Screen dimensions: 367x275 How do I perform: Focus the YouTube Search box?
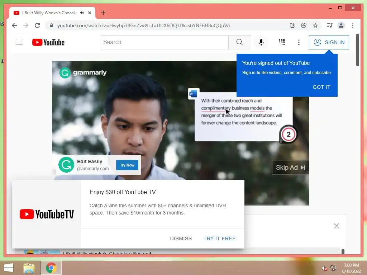coord(165,42)
